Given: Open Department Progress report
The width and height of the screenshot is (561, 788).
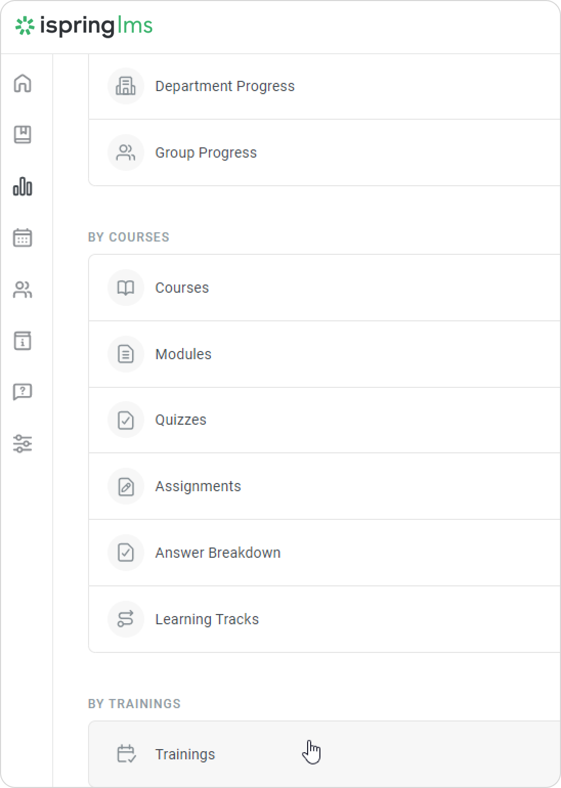Looking at the screenshot, I should coord(225,86).
